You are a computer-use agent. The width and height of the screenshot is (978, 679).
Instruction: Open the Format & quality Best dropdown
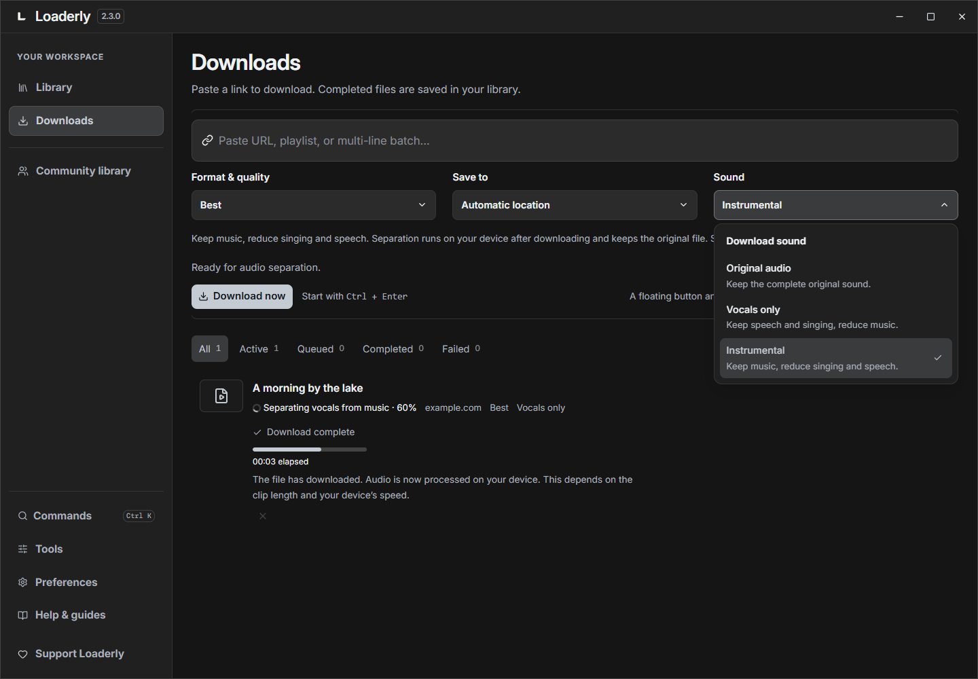[x=314, y=205]
